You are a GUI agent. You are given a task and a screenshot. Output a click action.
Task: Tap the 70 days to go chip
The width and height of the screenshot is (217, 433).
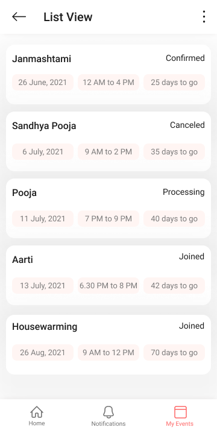pos(174,352)
